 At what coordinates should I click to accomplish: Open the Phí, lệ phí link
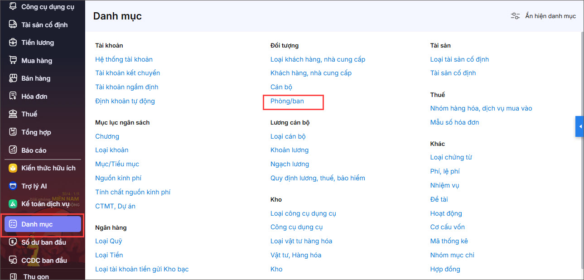click(445, 171)
